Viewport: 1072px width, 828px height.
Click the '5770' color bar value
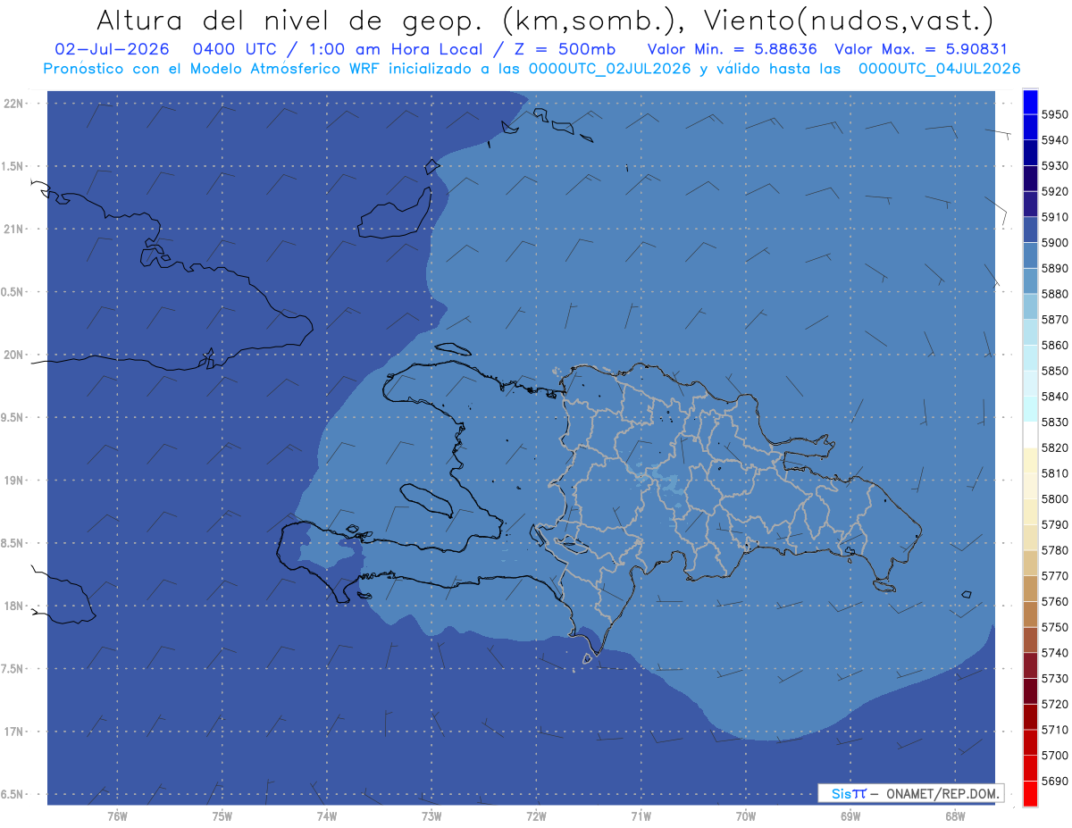(x=1054, y=576)
